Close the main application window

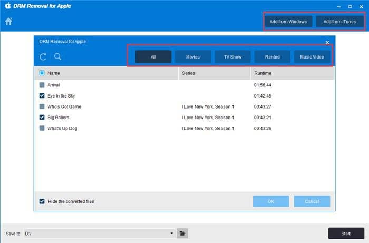click(x=361, y=7)
